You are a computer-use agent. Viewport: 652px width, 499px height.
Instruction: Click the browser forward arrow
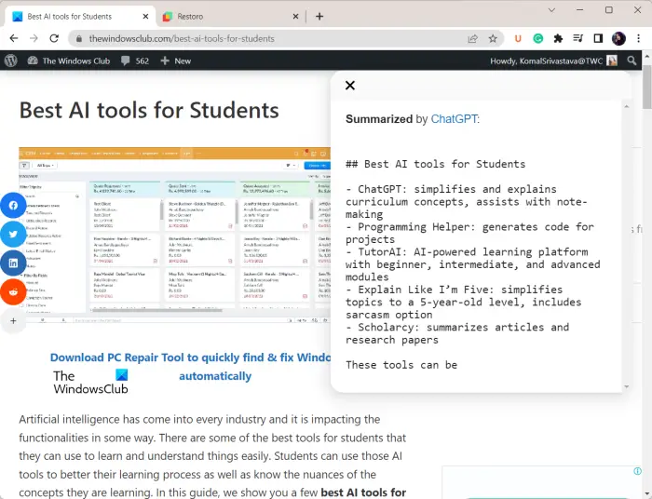tap(34, 39)
